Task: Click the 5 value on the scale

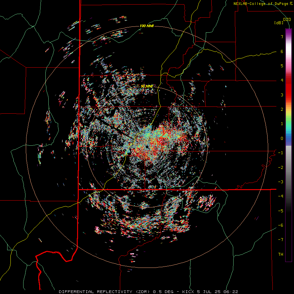Action: coord(282,66)
